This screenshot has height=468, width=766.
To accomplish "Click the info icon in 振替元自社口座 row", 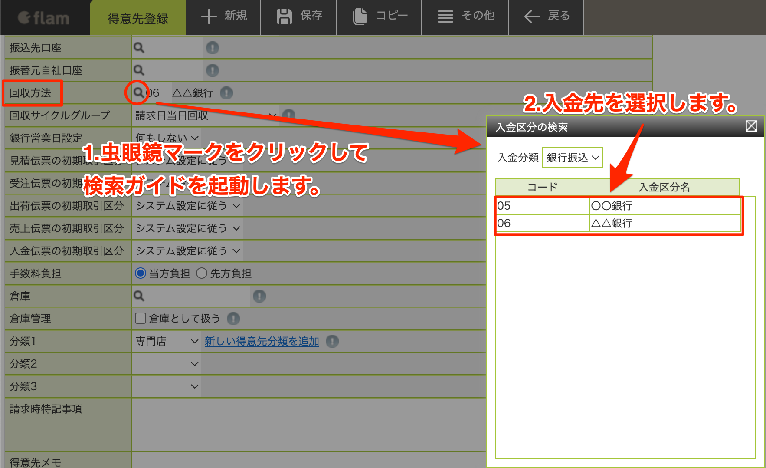I will (x=212, y=70).
